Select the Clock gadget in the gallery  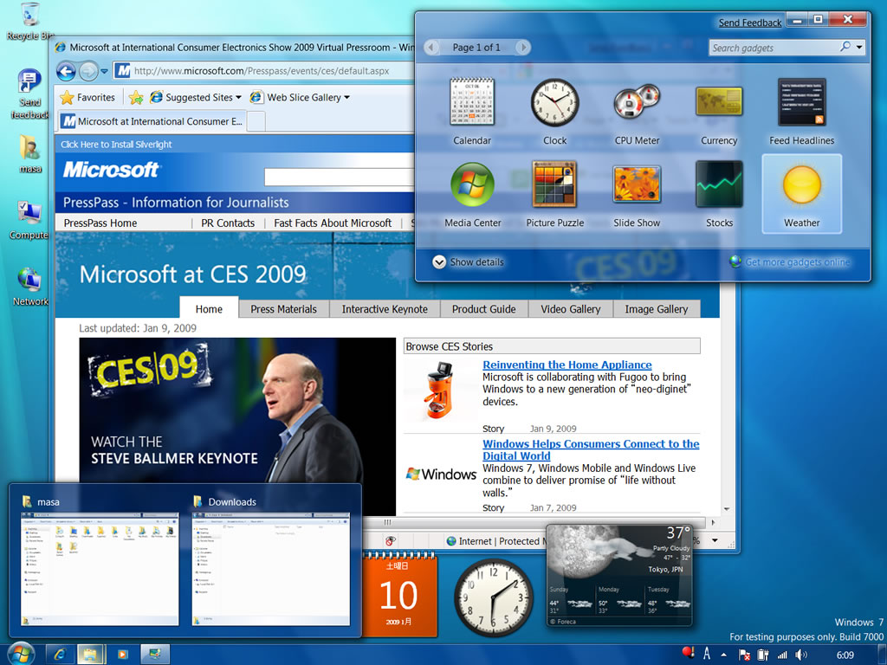554,112
